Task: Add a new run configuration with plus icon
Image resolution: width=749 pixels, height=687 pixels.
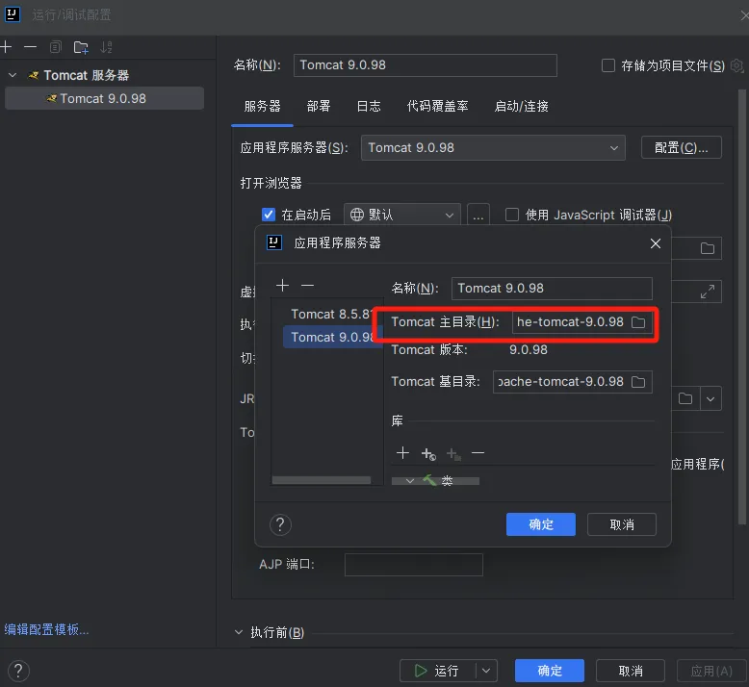Action: point(6,47)
